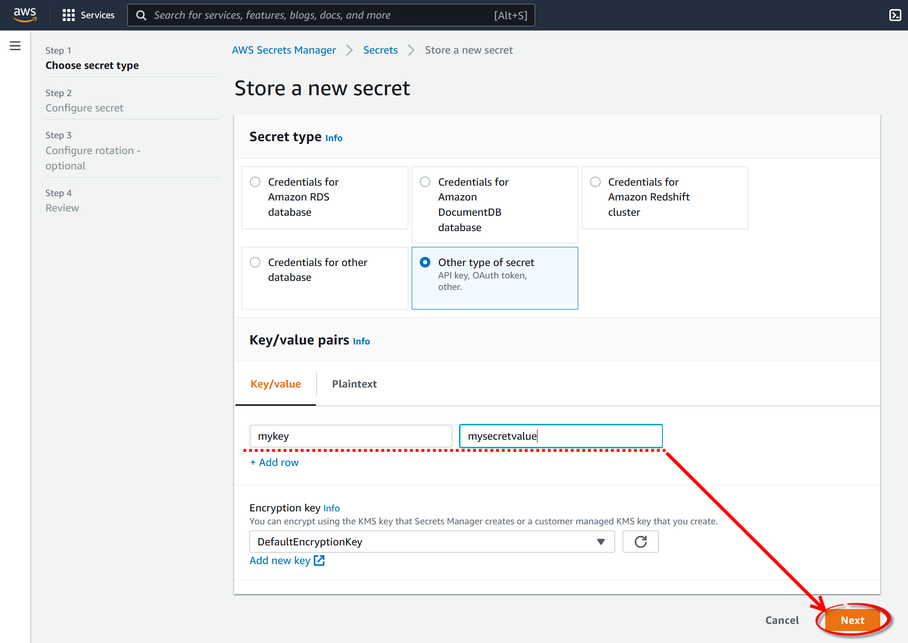Select Credentials for Amazon Redshift cluster
This screenshot has width=908, height=643.
click(x=595, y=182)
